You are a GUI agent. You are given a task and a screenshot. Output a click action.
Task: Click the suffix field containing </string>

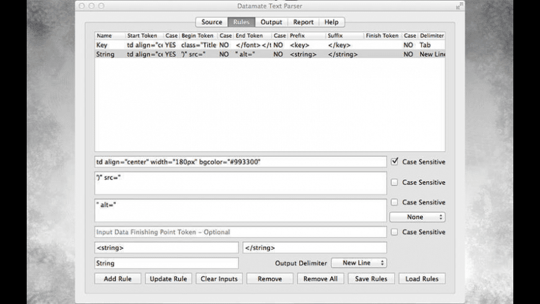coord(315,248)
